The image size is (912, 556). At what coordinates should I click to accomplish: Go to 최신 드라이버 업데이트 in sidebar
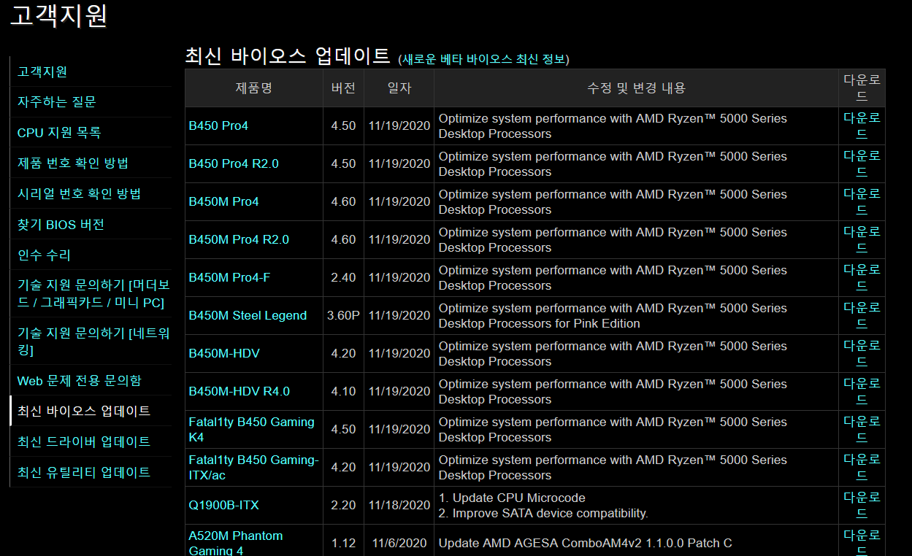click(x=84, y=441)
